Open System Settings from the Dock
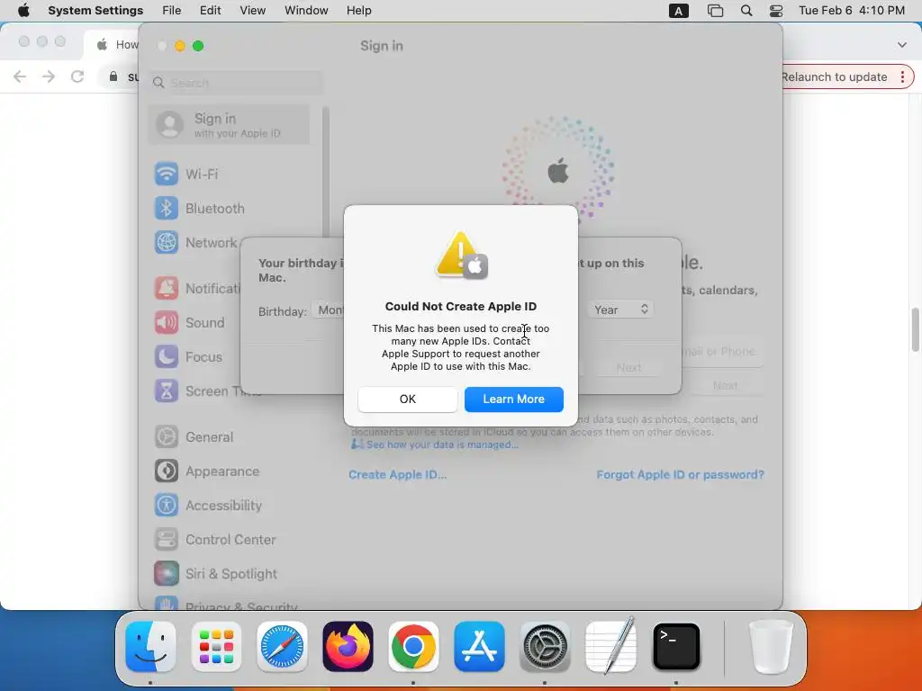This screenshot has width=922, height=691. pos(545,646)
